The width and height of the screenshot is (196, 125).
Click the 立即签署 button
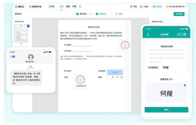click(179, 14)
